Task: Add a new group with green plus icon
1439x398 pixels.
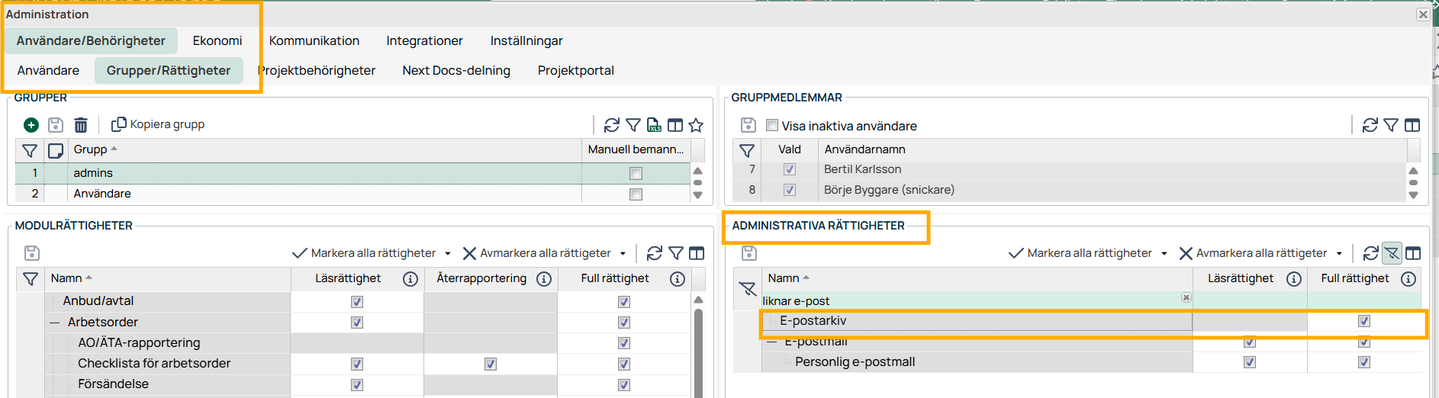Action: pyautogui.click(x=31, y=125)
